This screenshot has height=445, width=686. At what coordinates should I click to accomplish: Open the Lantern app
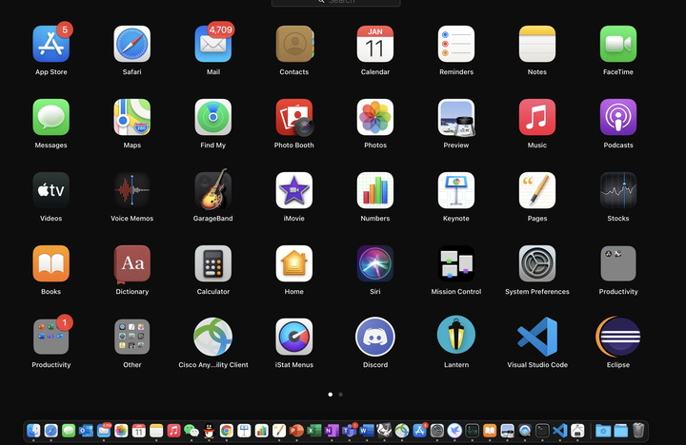[455, 335]
